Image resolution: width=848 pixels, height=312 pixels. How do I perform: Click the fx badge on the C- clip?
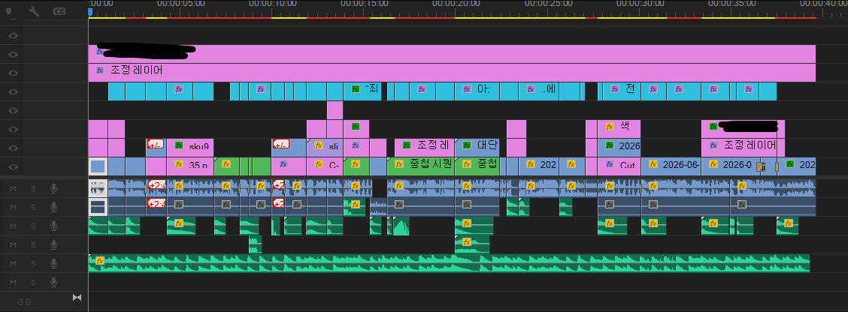tap(319, 165)
